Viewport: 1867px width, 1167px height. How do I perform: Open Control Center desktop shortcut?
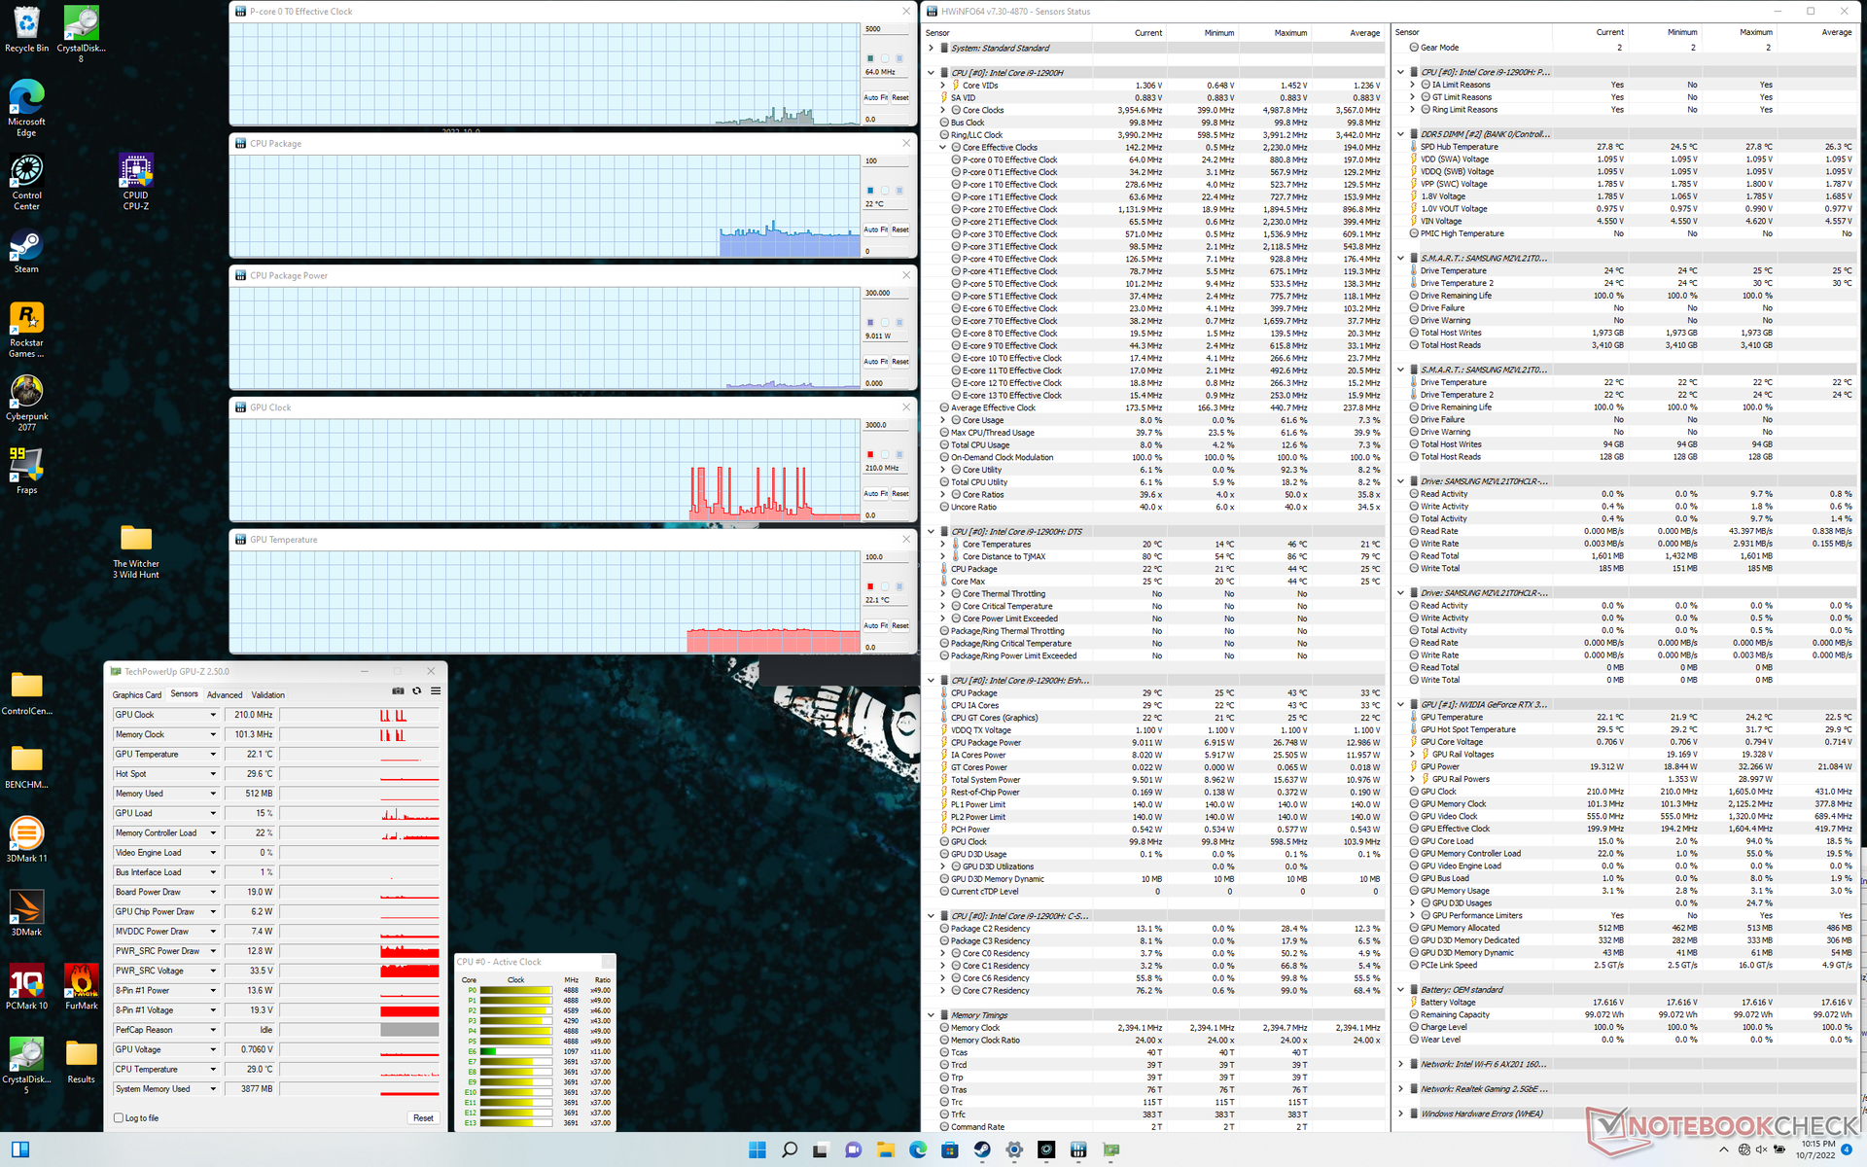26,182
